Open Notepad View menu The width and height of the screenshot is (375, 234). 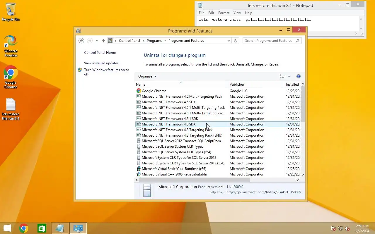tap(237, 13)
